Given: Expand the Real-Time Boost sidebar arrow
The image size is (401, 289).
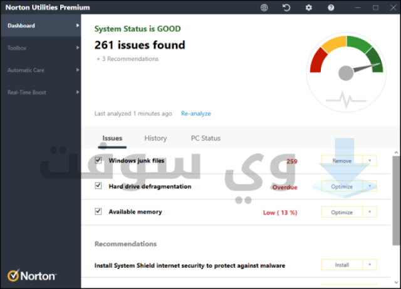Looking at the screenshot, I should (78, 92).
